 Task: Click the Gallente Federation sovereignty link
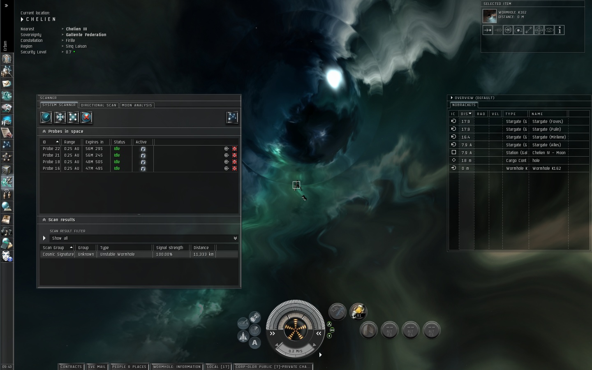coord(86,35)
